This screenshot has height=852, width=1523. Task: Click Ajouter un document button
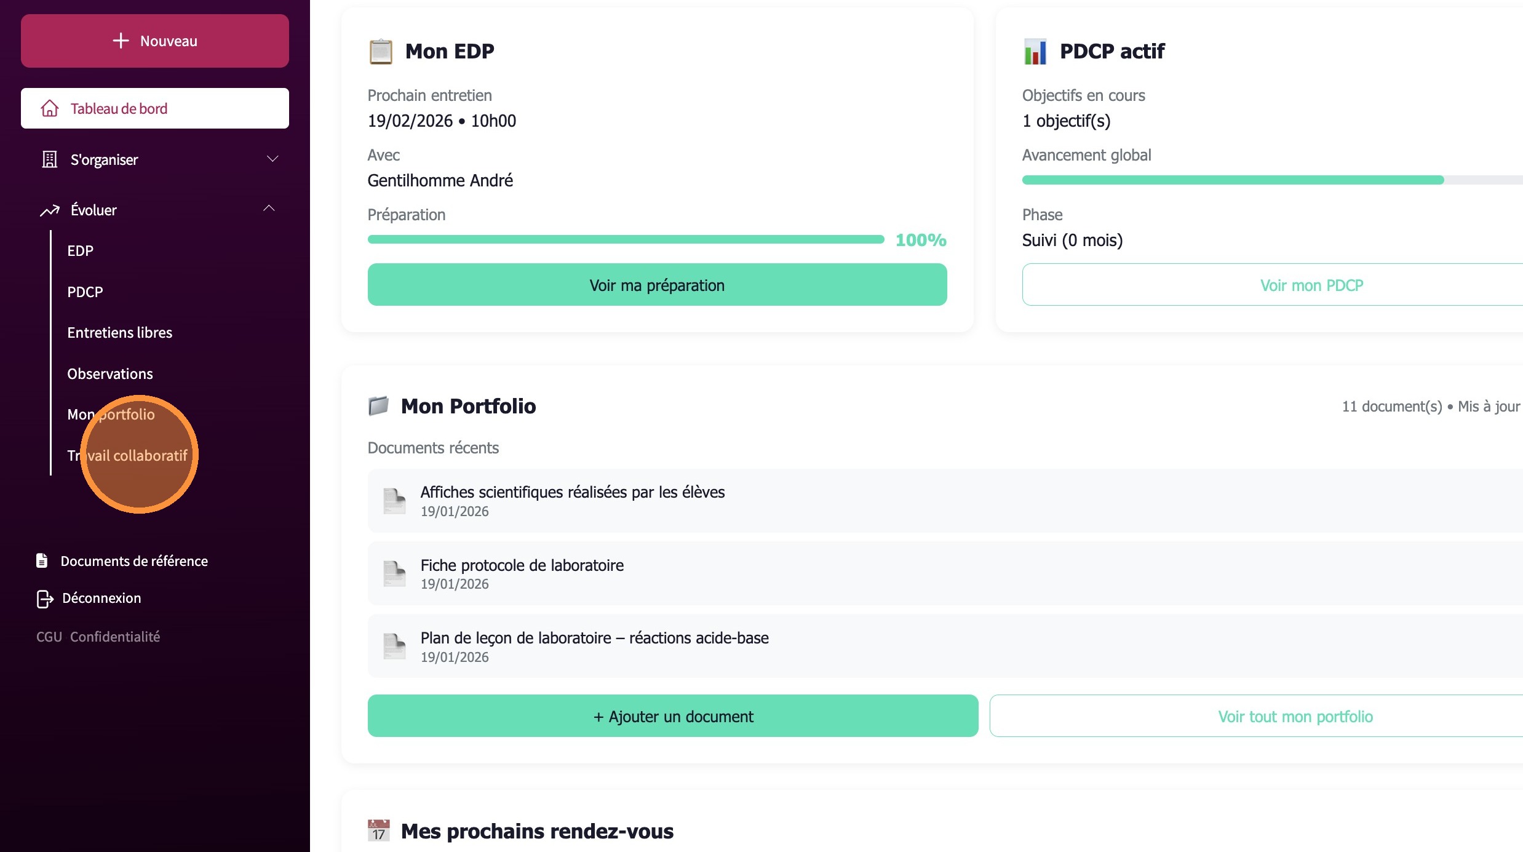[x=672, y=716]
